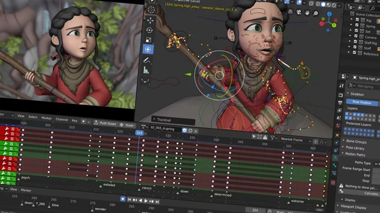Viewport: 380px width, 213px height.
Task: Uncheck the Staff Rig collection
Action: click(x=355, y=42)
